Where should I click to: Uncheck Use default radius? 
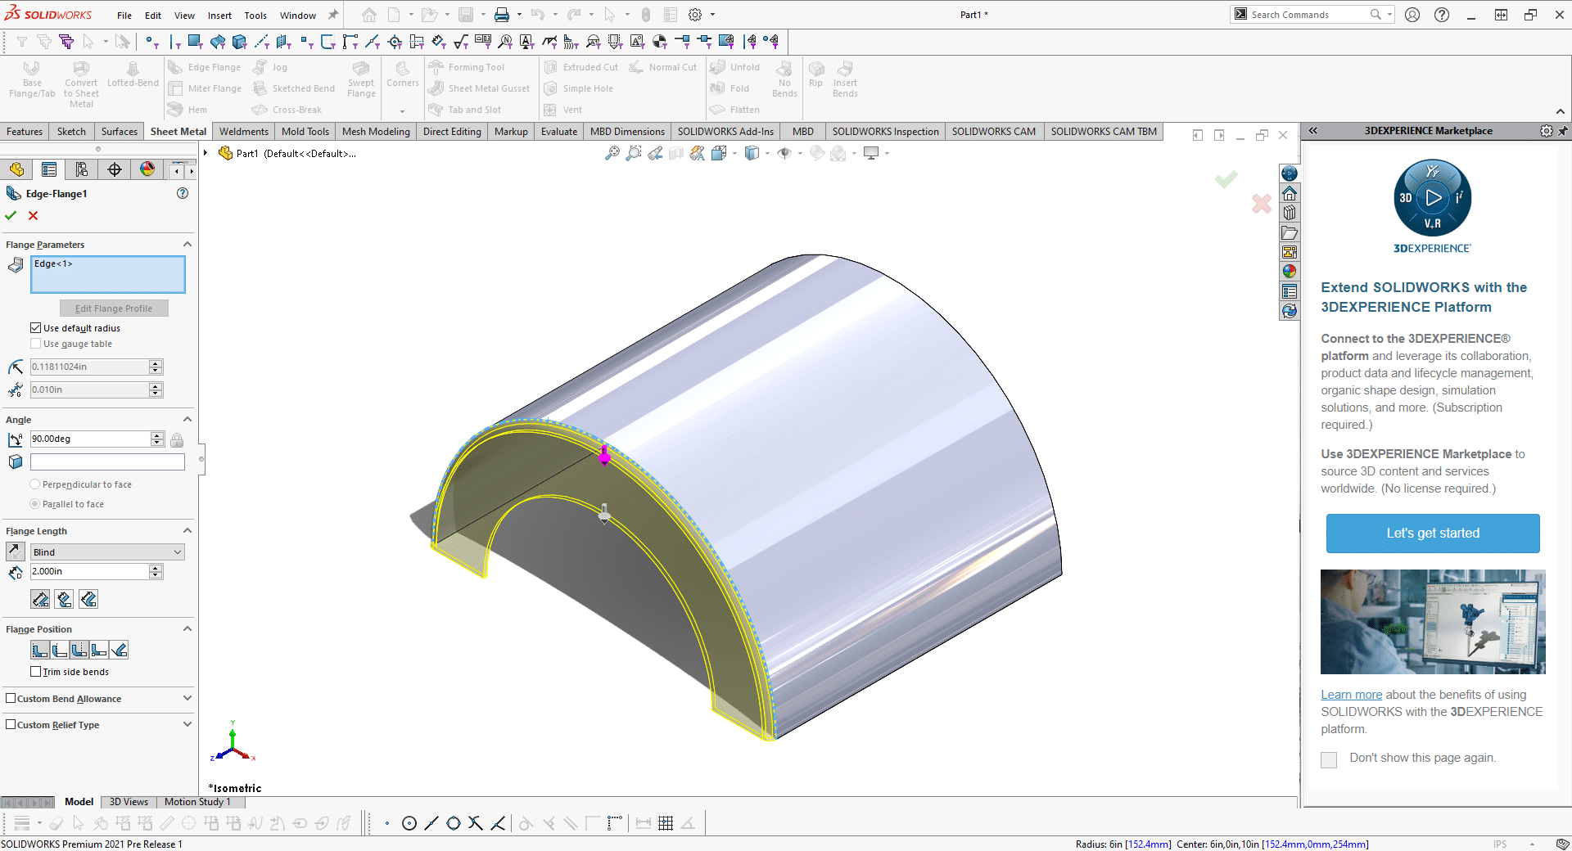[x=36, y=327]
